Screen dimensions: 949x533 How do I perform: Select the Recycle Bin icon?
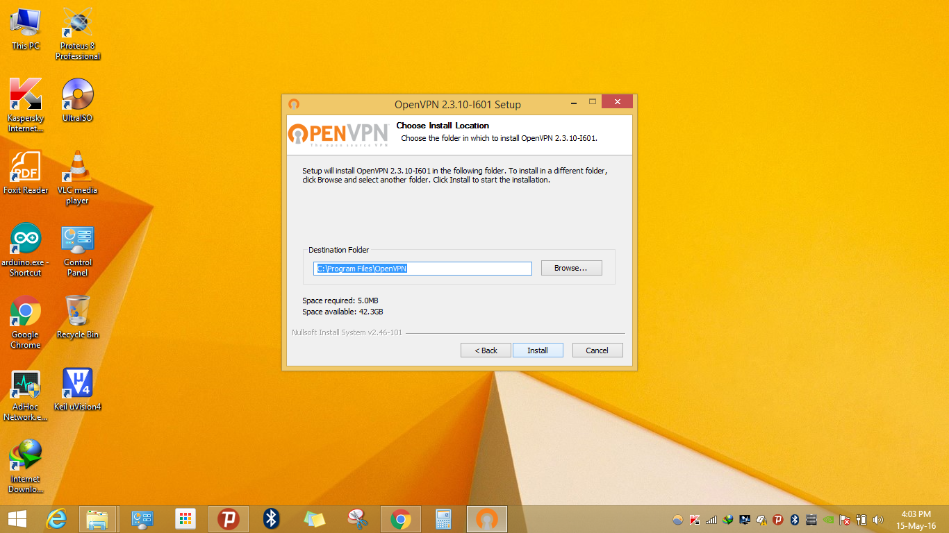point(78,316)
